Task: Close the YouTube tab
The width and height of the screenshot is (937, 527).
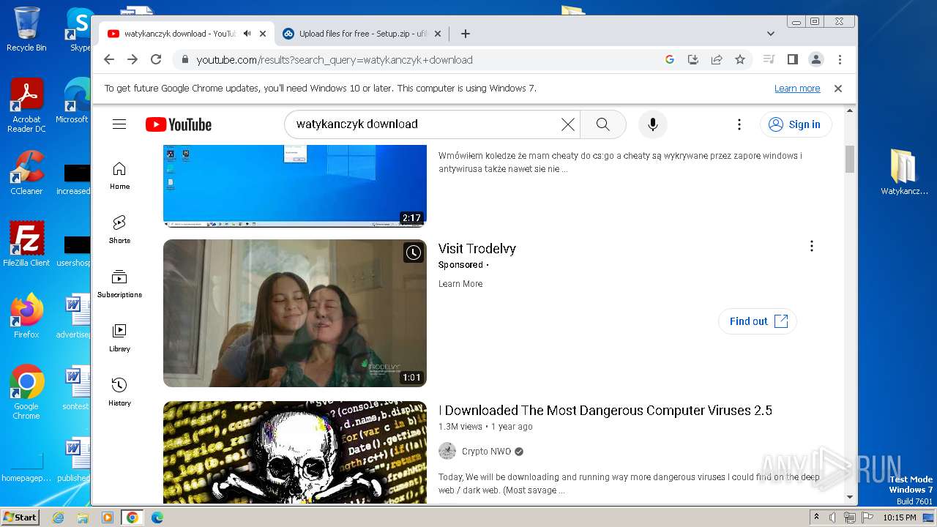Action: pos(263,34)
